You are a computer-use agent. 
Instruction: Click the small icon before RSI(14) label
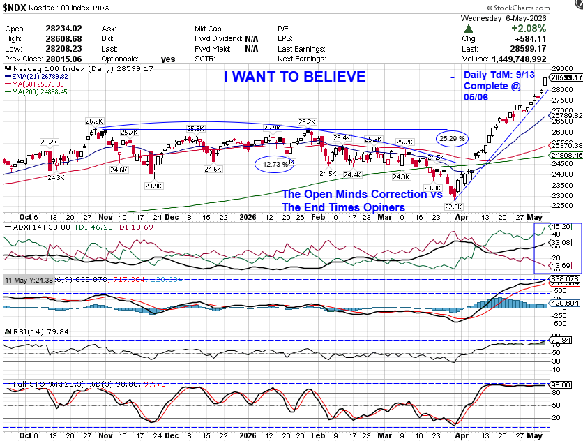[8, 331]
